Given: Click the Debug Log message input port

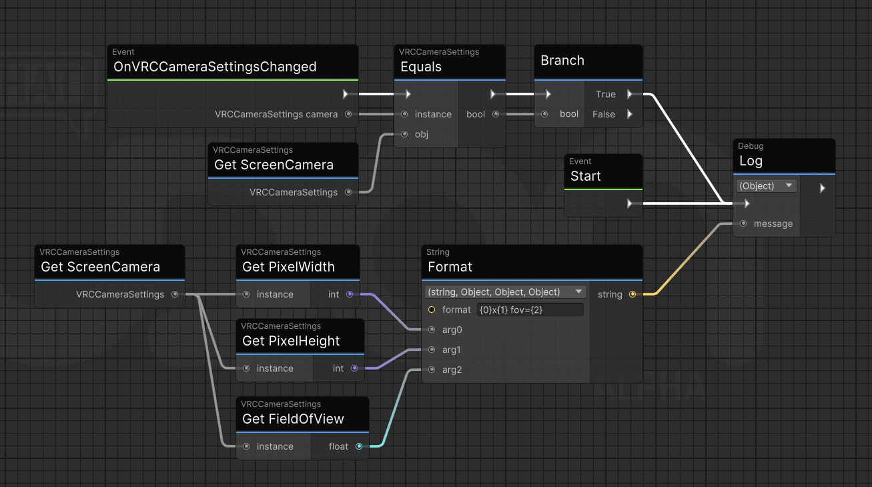Looking at the screenshot, I should pyautogui.click(x=743, y=223).
